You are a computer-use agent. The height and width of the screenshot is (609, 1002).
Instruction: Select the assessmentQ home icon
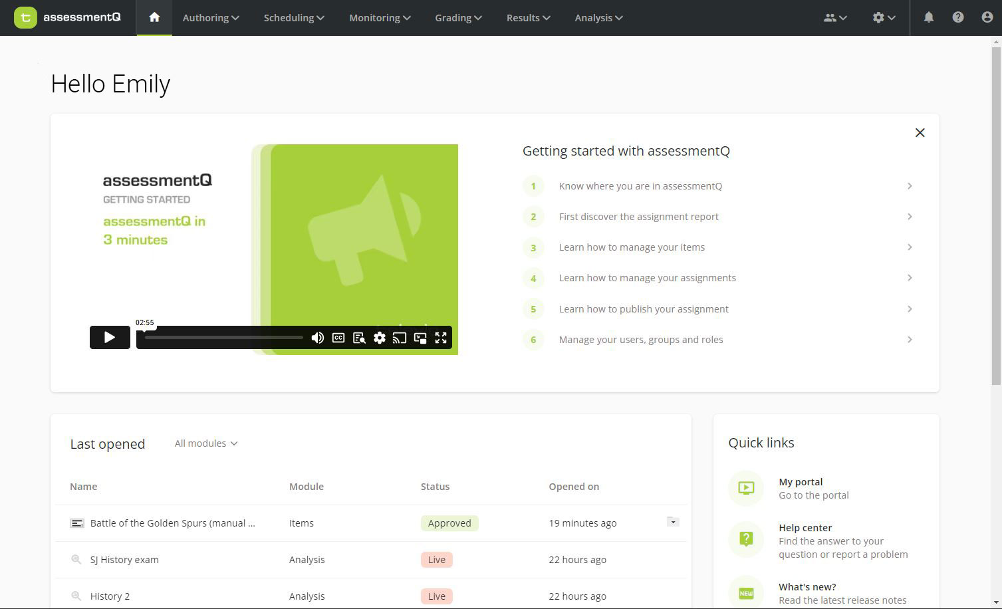coord(154,18)
